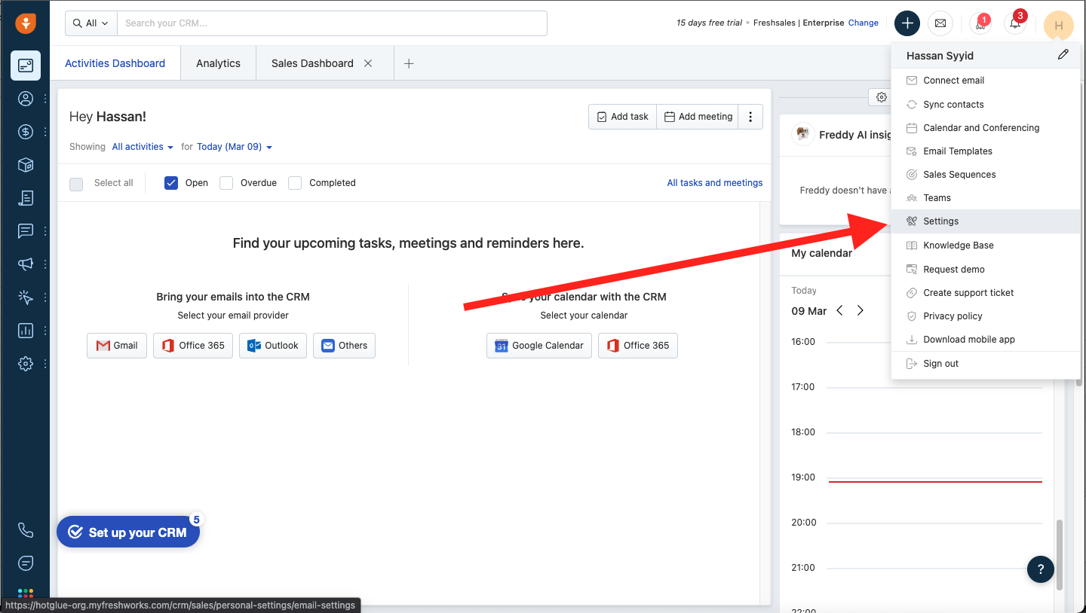Open the Freshworks app switcher grid icon

(x=26, y=594)
